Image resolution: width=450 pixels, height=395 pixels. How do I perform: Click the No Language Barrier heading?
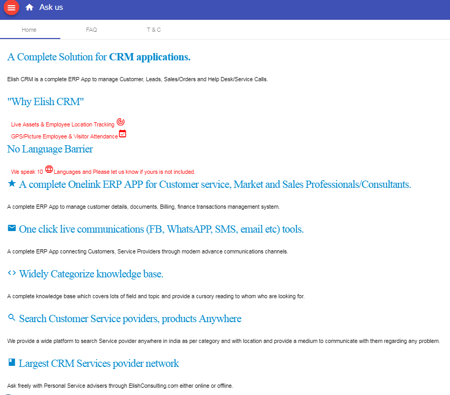(x=50, y=149)
